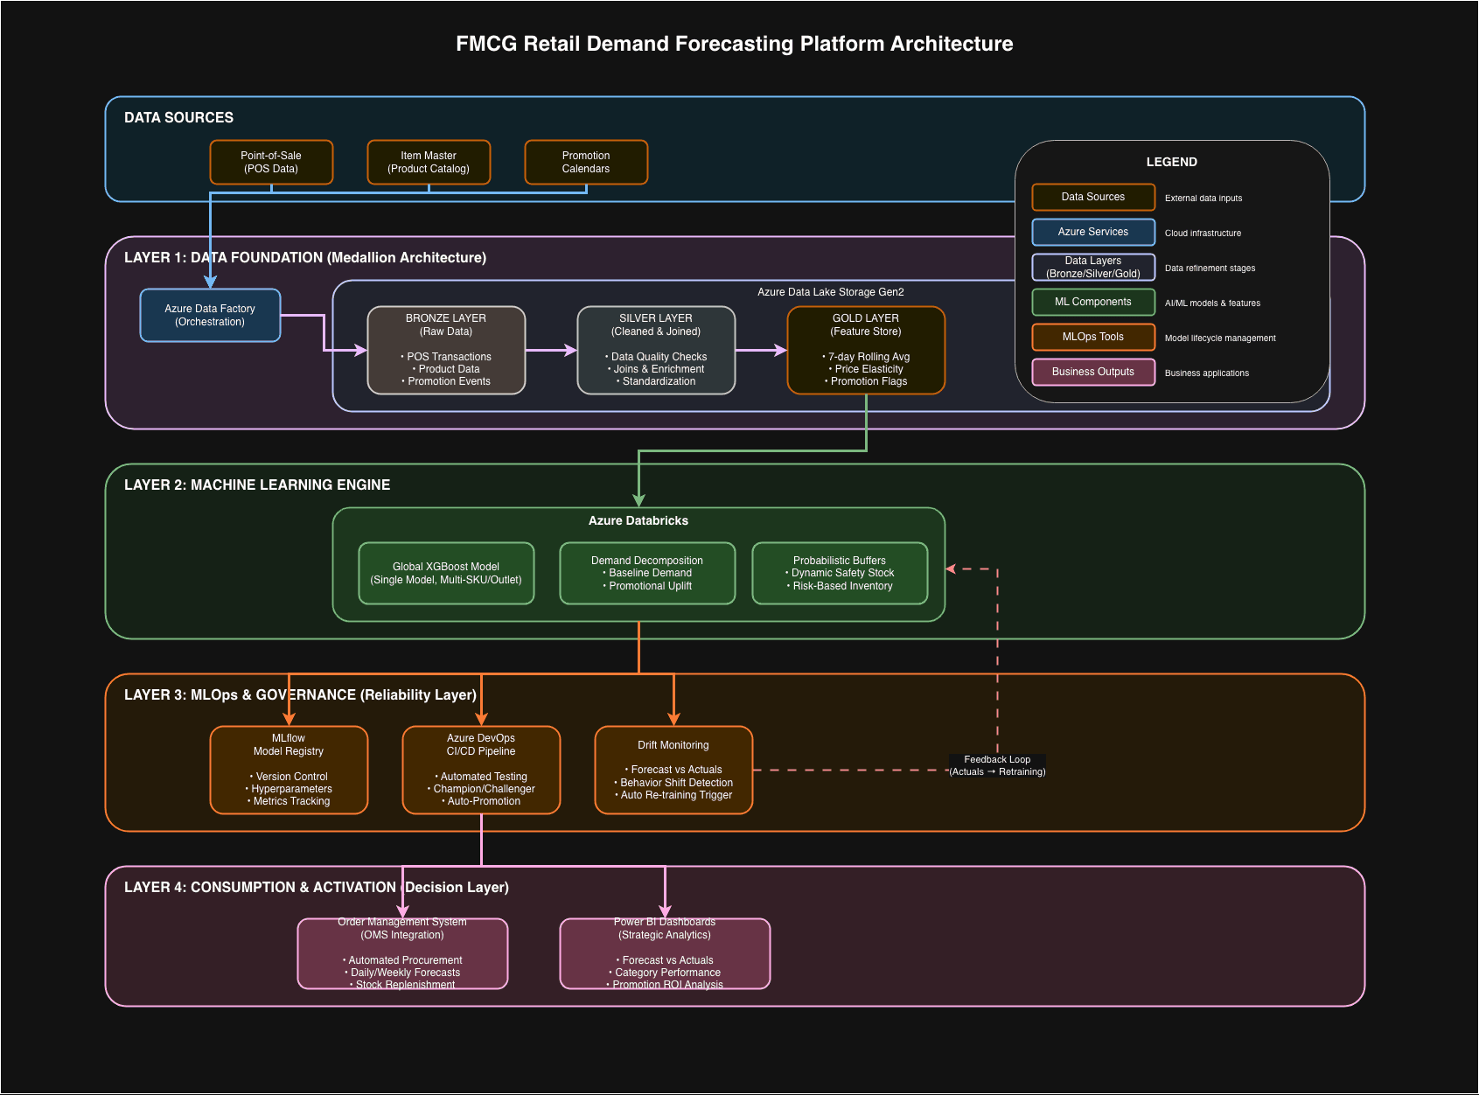The width and height of the screenshot is (1479, 1095).
Task: Select the Probabilistic Buffers box
Action: pos(840,573)
